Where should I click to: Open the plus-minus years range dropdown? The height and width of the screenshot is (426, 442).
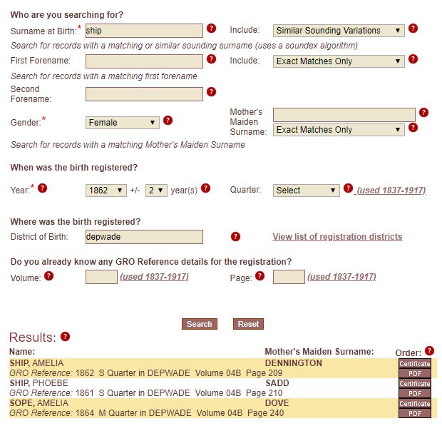[x=156, y=191]
